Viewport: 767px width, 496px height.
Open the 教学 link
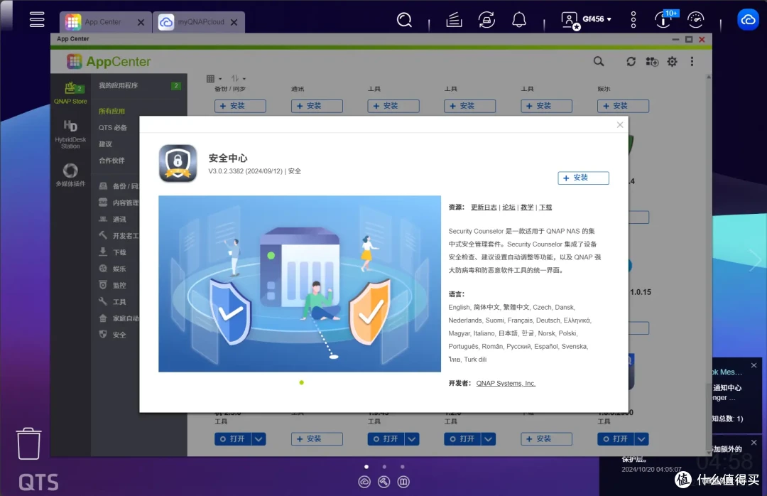pyautogui.click(x=527, y=207)
